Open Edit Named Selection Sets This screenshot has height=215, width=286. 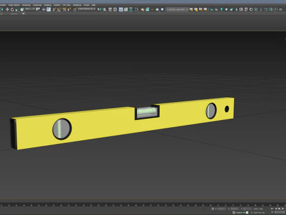[x=75, y=10]
